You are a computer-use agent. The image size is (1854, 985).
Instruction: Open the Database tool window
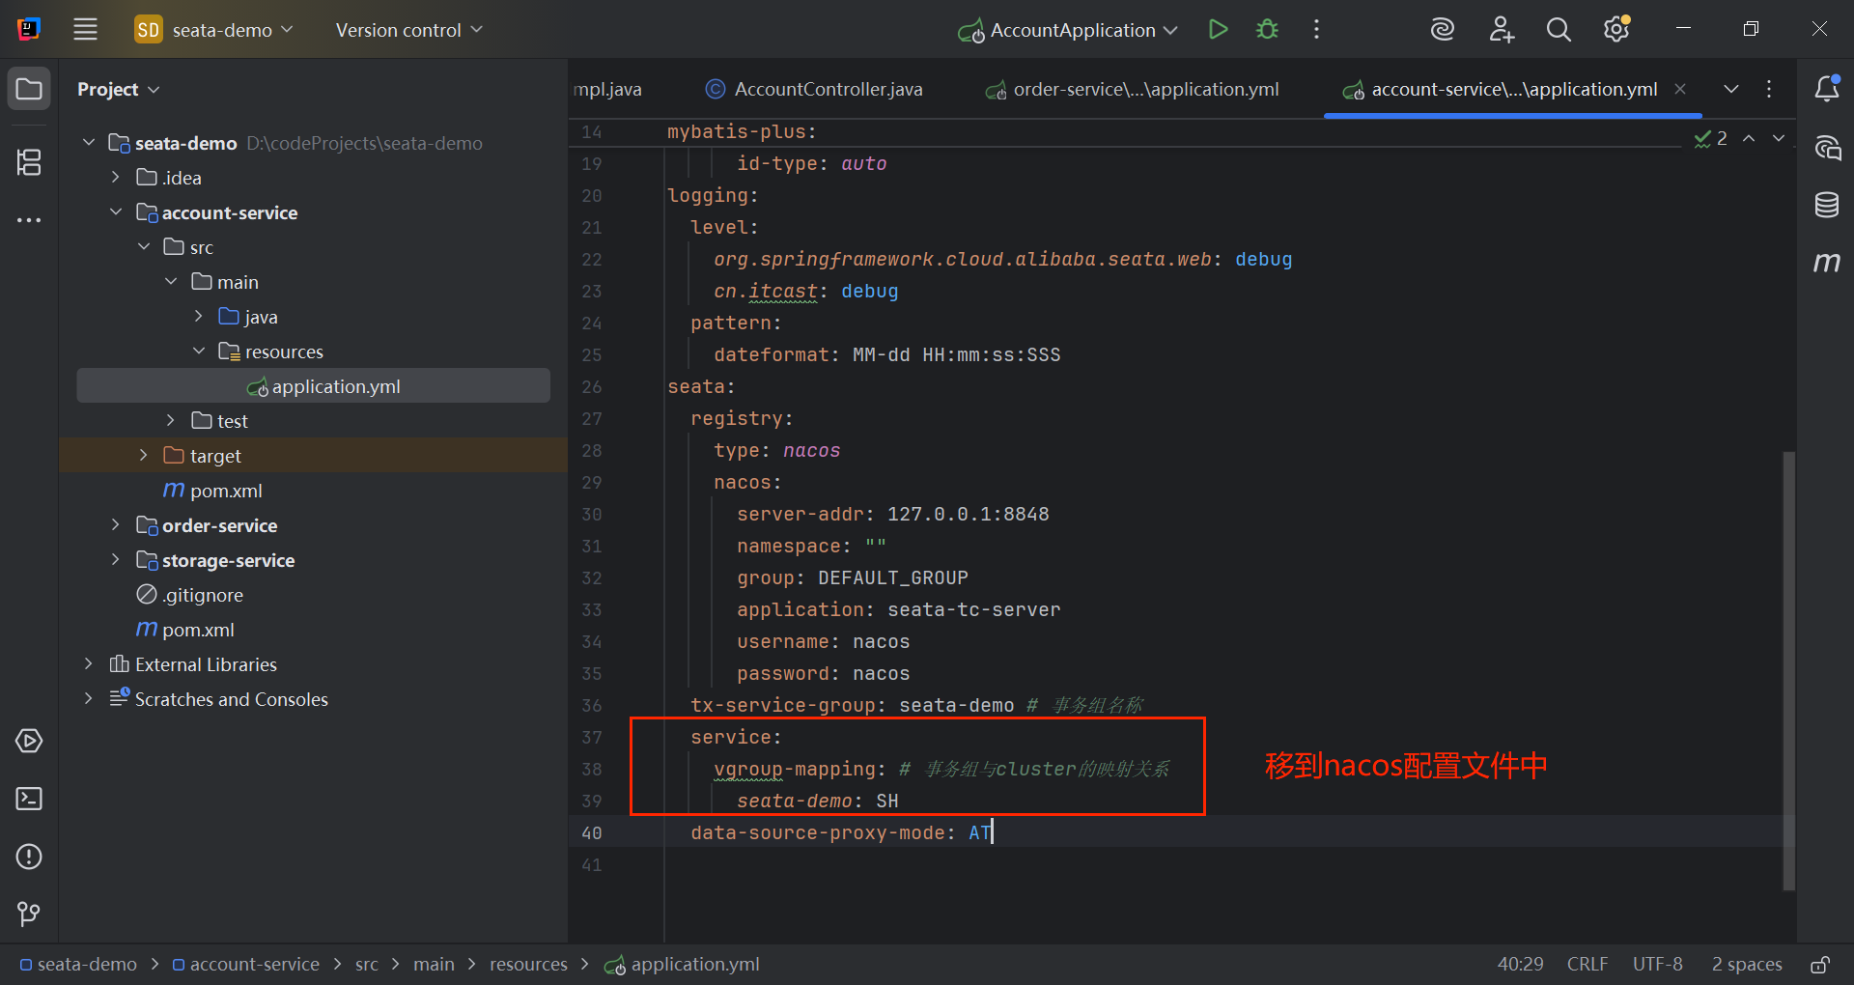1827,205
